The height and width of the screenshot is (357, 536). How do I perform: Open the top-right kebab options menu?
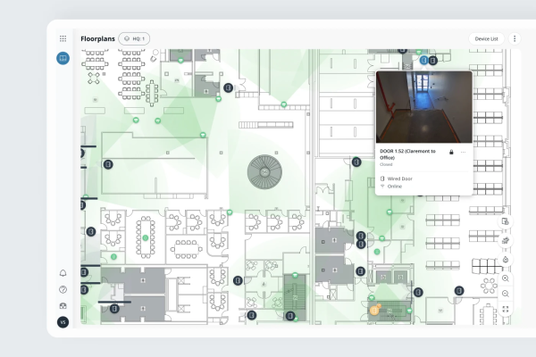514,39
